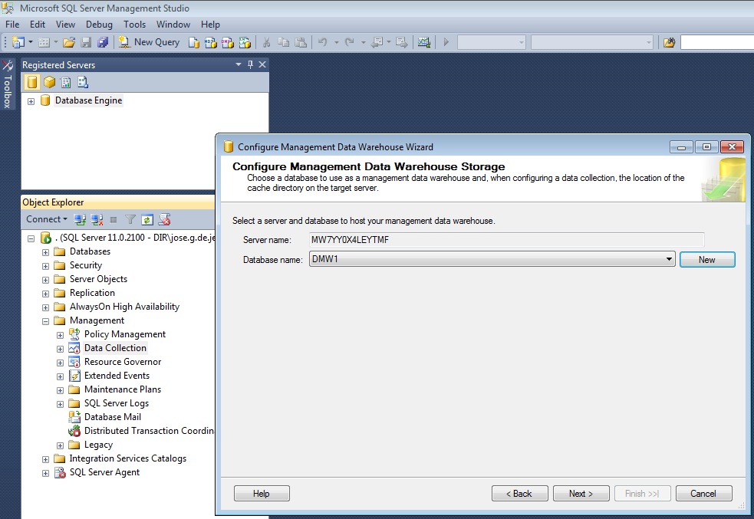Open an Analysis Services XMLA Query
This screenshot has height=519, width=754.
pyautogui.click(x=245, y=42)
